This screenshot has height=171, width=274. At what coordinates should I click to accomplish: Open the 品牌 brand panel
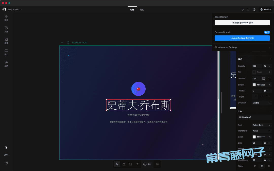[x=6, y=64]
